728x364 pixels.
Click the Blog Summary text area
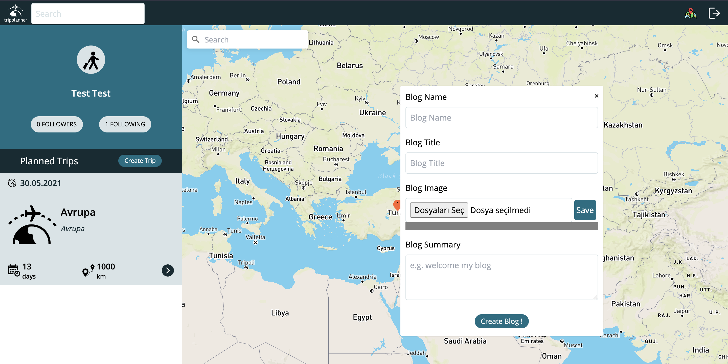pyautogui.click(x=501, y=277)
